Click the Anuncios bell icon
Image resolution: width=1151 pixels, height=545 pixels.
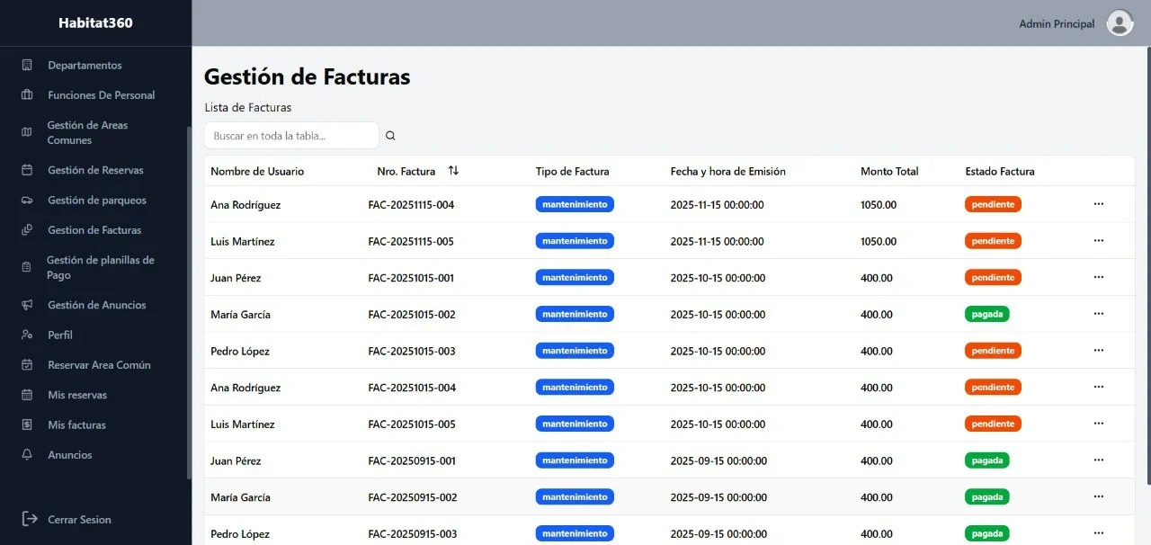coord(27,454)
